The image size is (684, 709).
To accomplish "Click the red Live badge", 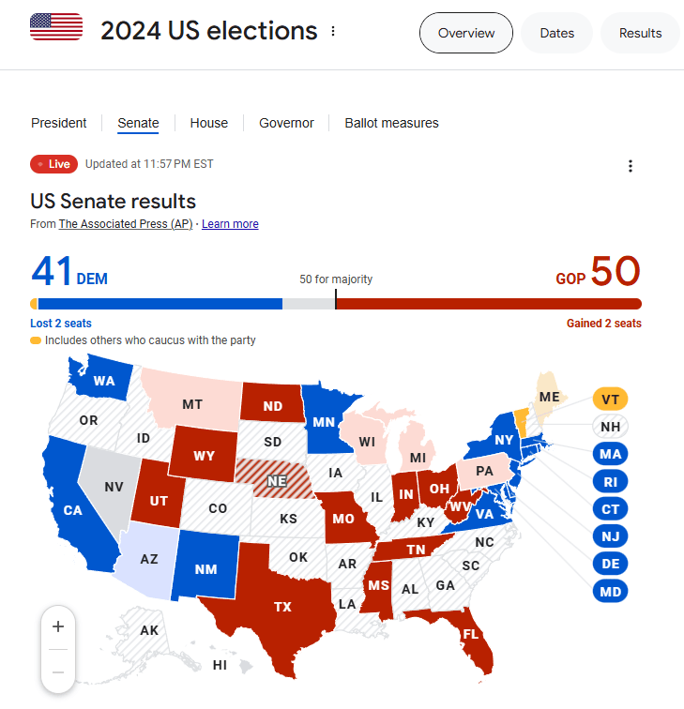I will point(52,164).
